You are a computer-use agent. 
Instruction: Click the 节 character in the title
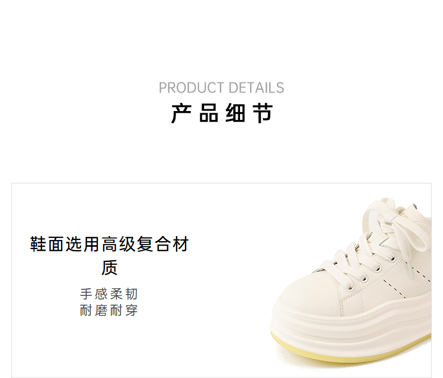coord(263,113)
